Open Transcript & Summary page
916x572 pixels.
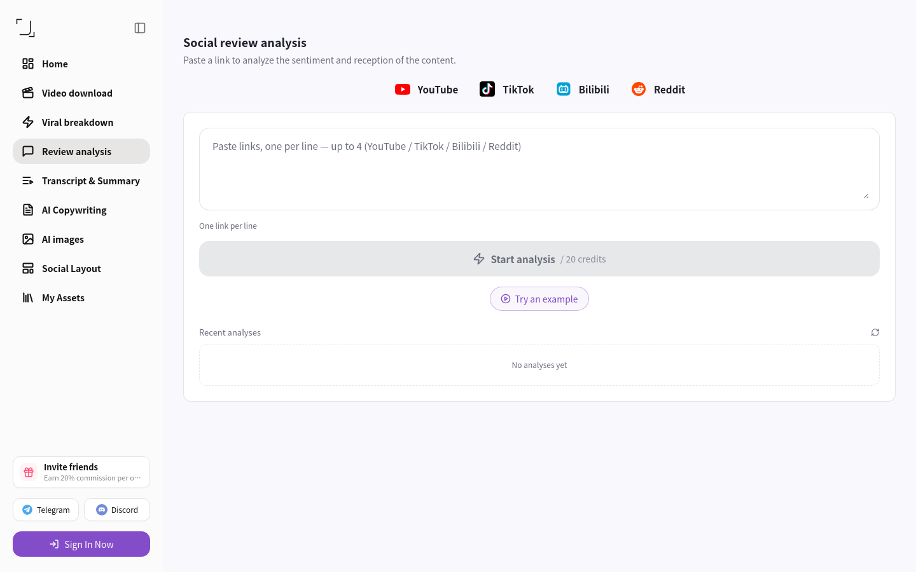(81, 180)
